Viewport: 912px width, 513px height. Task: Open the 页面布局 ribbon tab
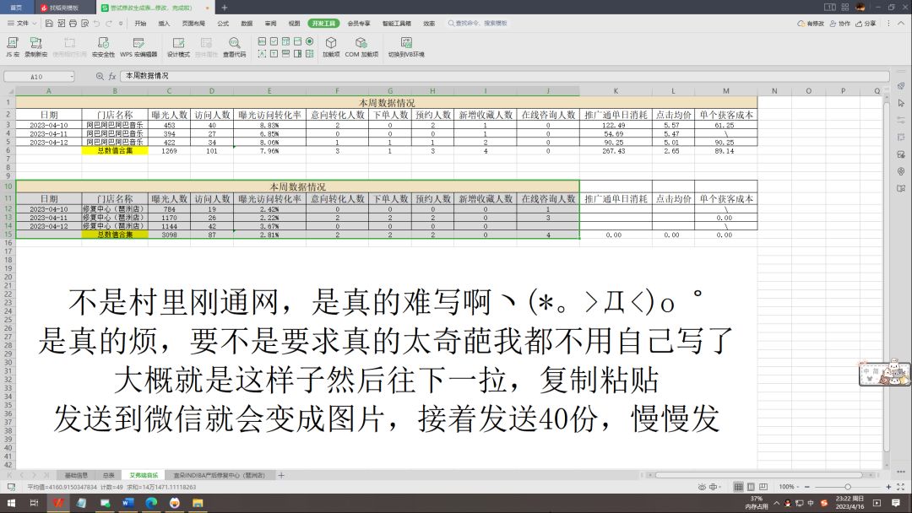click(193, 24)
